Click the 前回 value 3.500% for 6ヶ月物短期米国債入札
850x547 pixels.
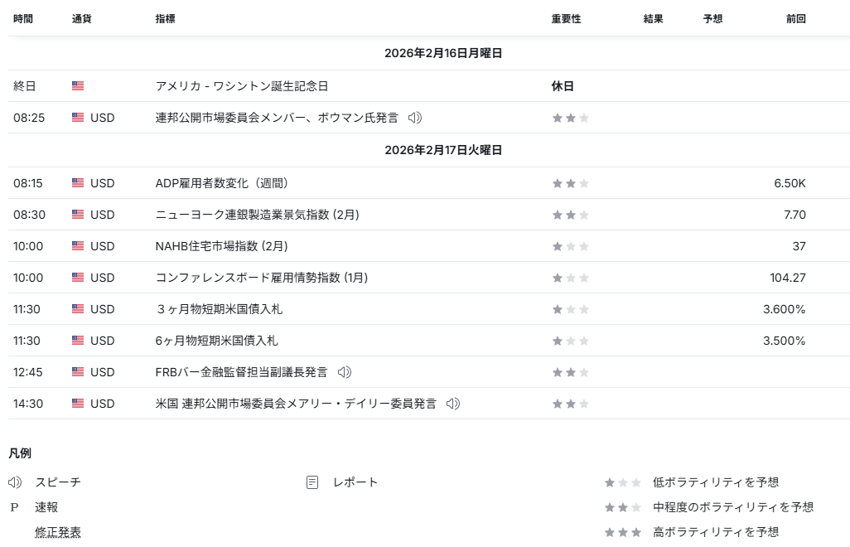pos(784,341)
